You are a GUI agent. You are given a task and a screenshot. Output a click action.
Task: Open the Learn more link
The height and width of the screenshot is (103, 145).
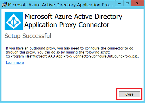point(15,63)
